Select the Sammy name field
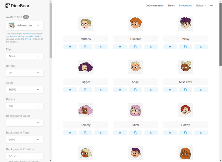The image size is (222, 162). pos(86,125)
